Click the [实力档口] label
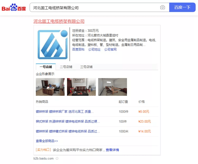Image resolution: width=198 pixels, height=164 pixels. coord(43,150)
